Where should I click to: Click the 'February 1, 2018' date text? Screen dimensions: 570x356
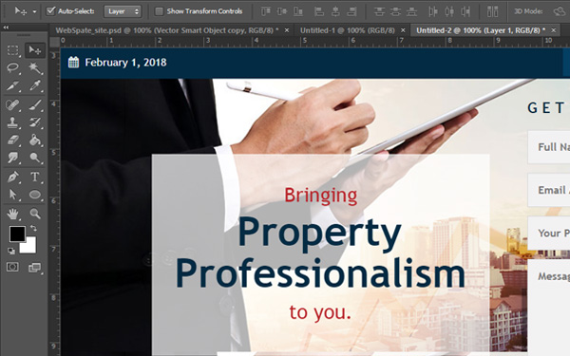click(125, 63)
